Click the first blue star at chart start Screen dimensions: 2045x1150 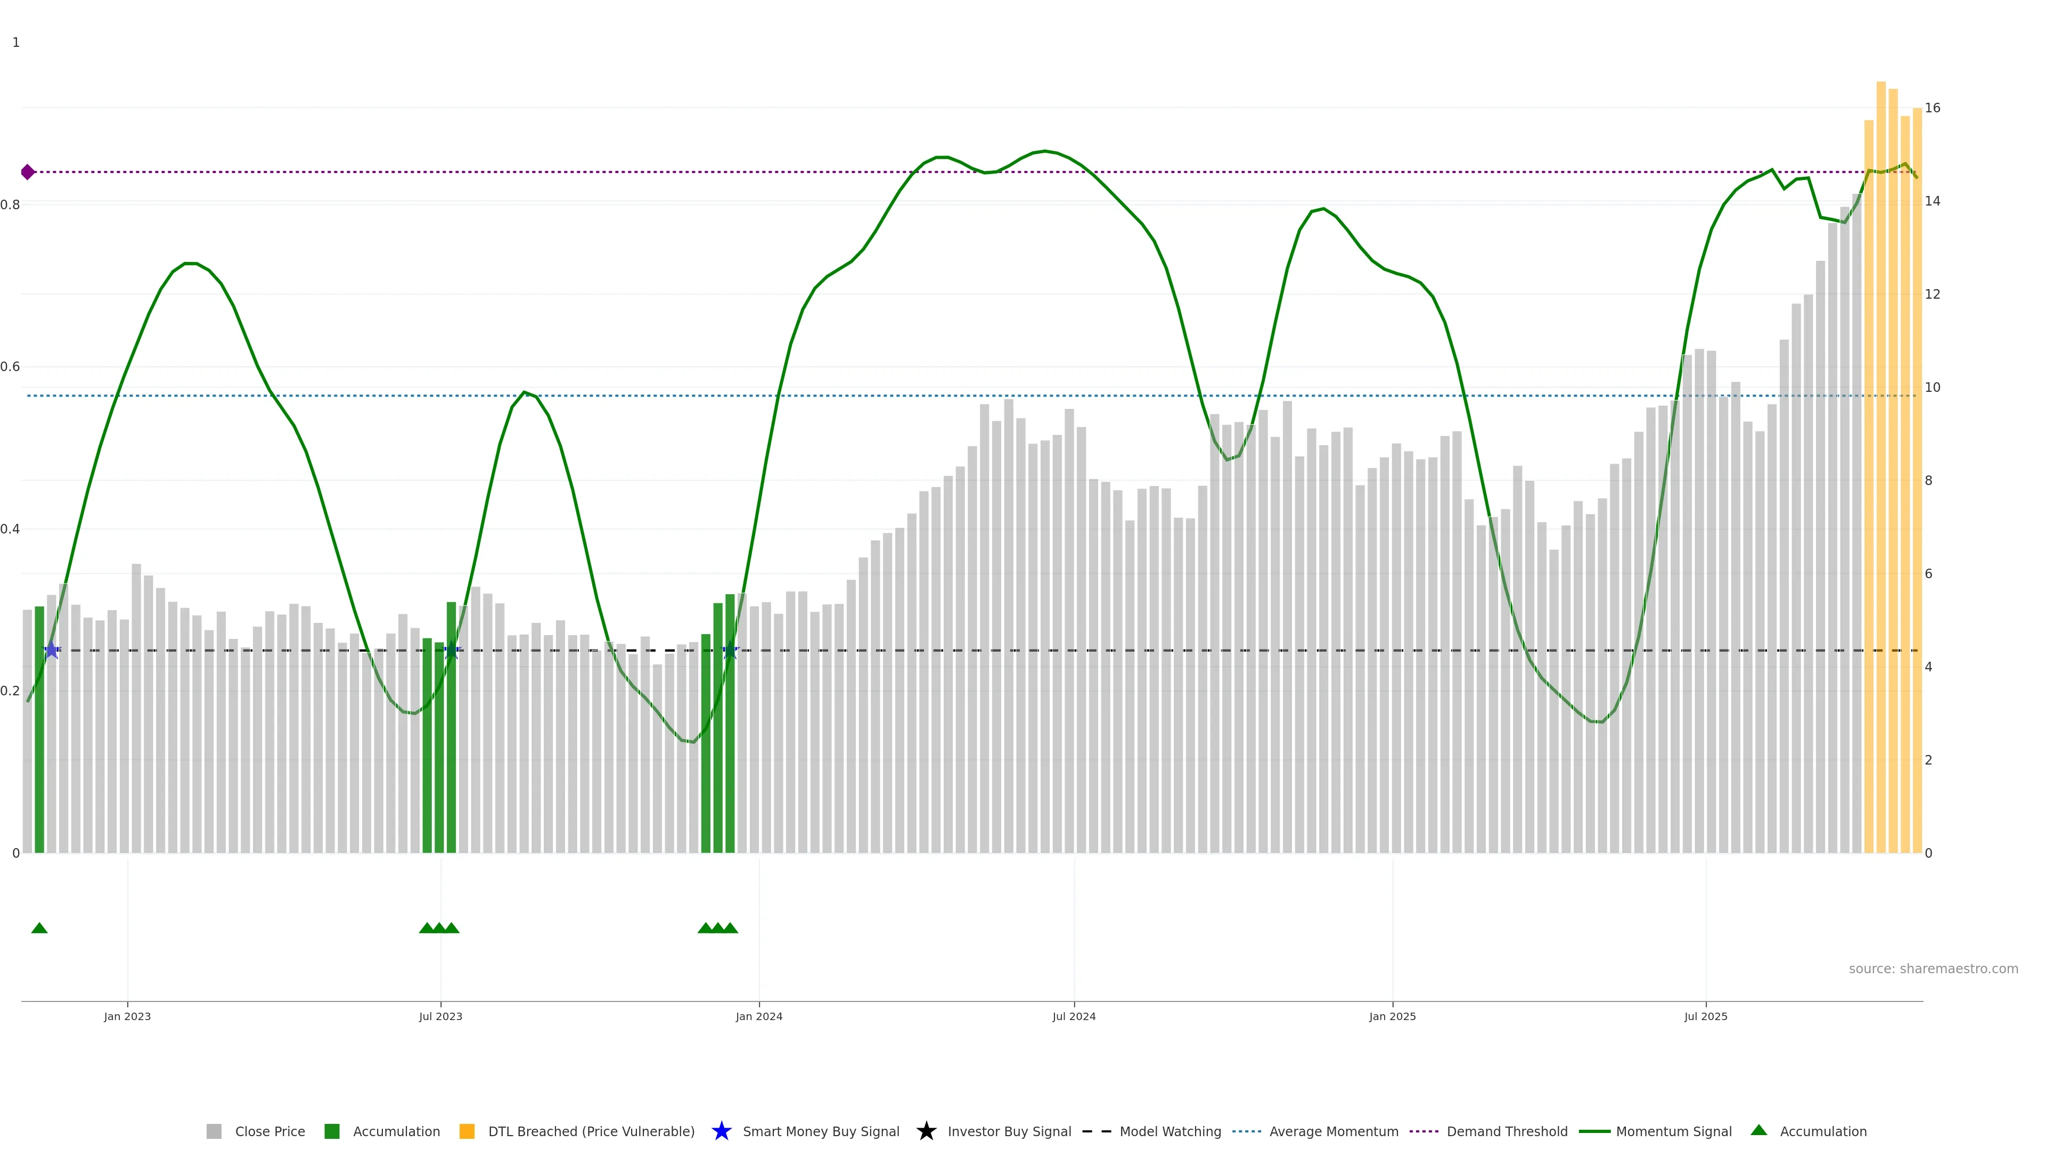pos(52,650)
